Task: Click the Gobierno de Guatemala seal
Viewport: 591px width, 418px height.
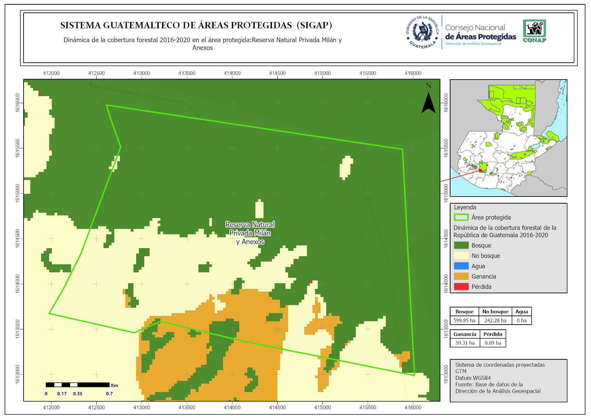Action: (423, 32)
